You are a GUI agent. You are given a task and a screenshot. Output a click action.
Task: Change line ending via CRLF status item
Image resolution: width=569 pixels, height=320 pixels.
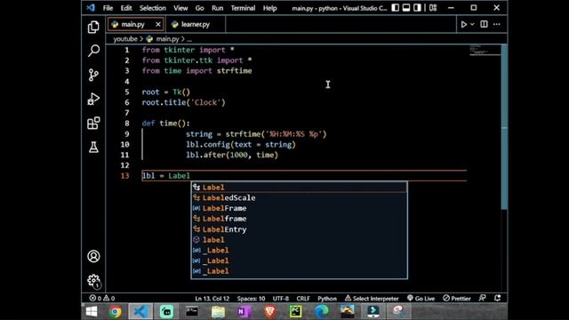click(x=303, y=299)
